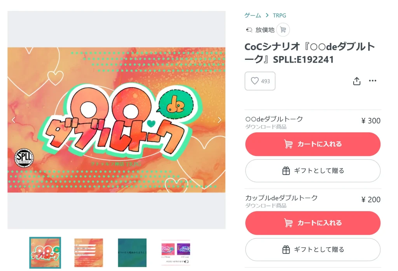
Task: Select the dark teal third thumbnail
Action: [x=132, y=253]
